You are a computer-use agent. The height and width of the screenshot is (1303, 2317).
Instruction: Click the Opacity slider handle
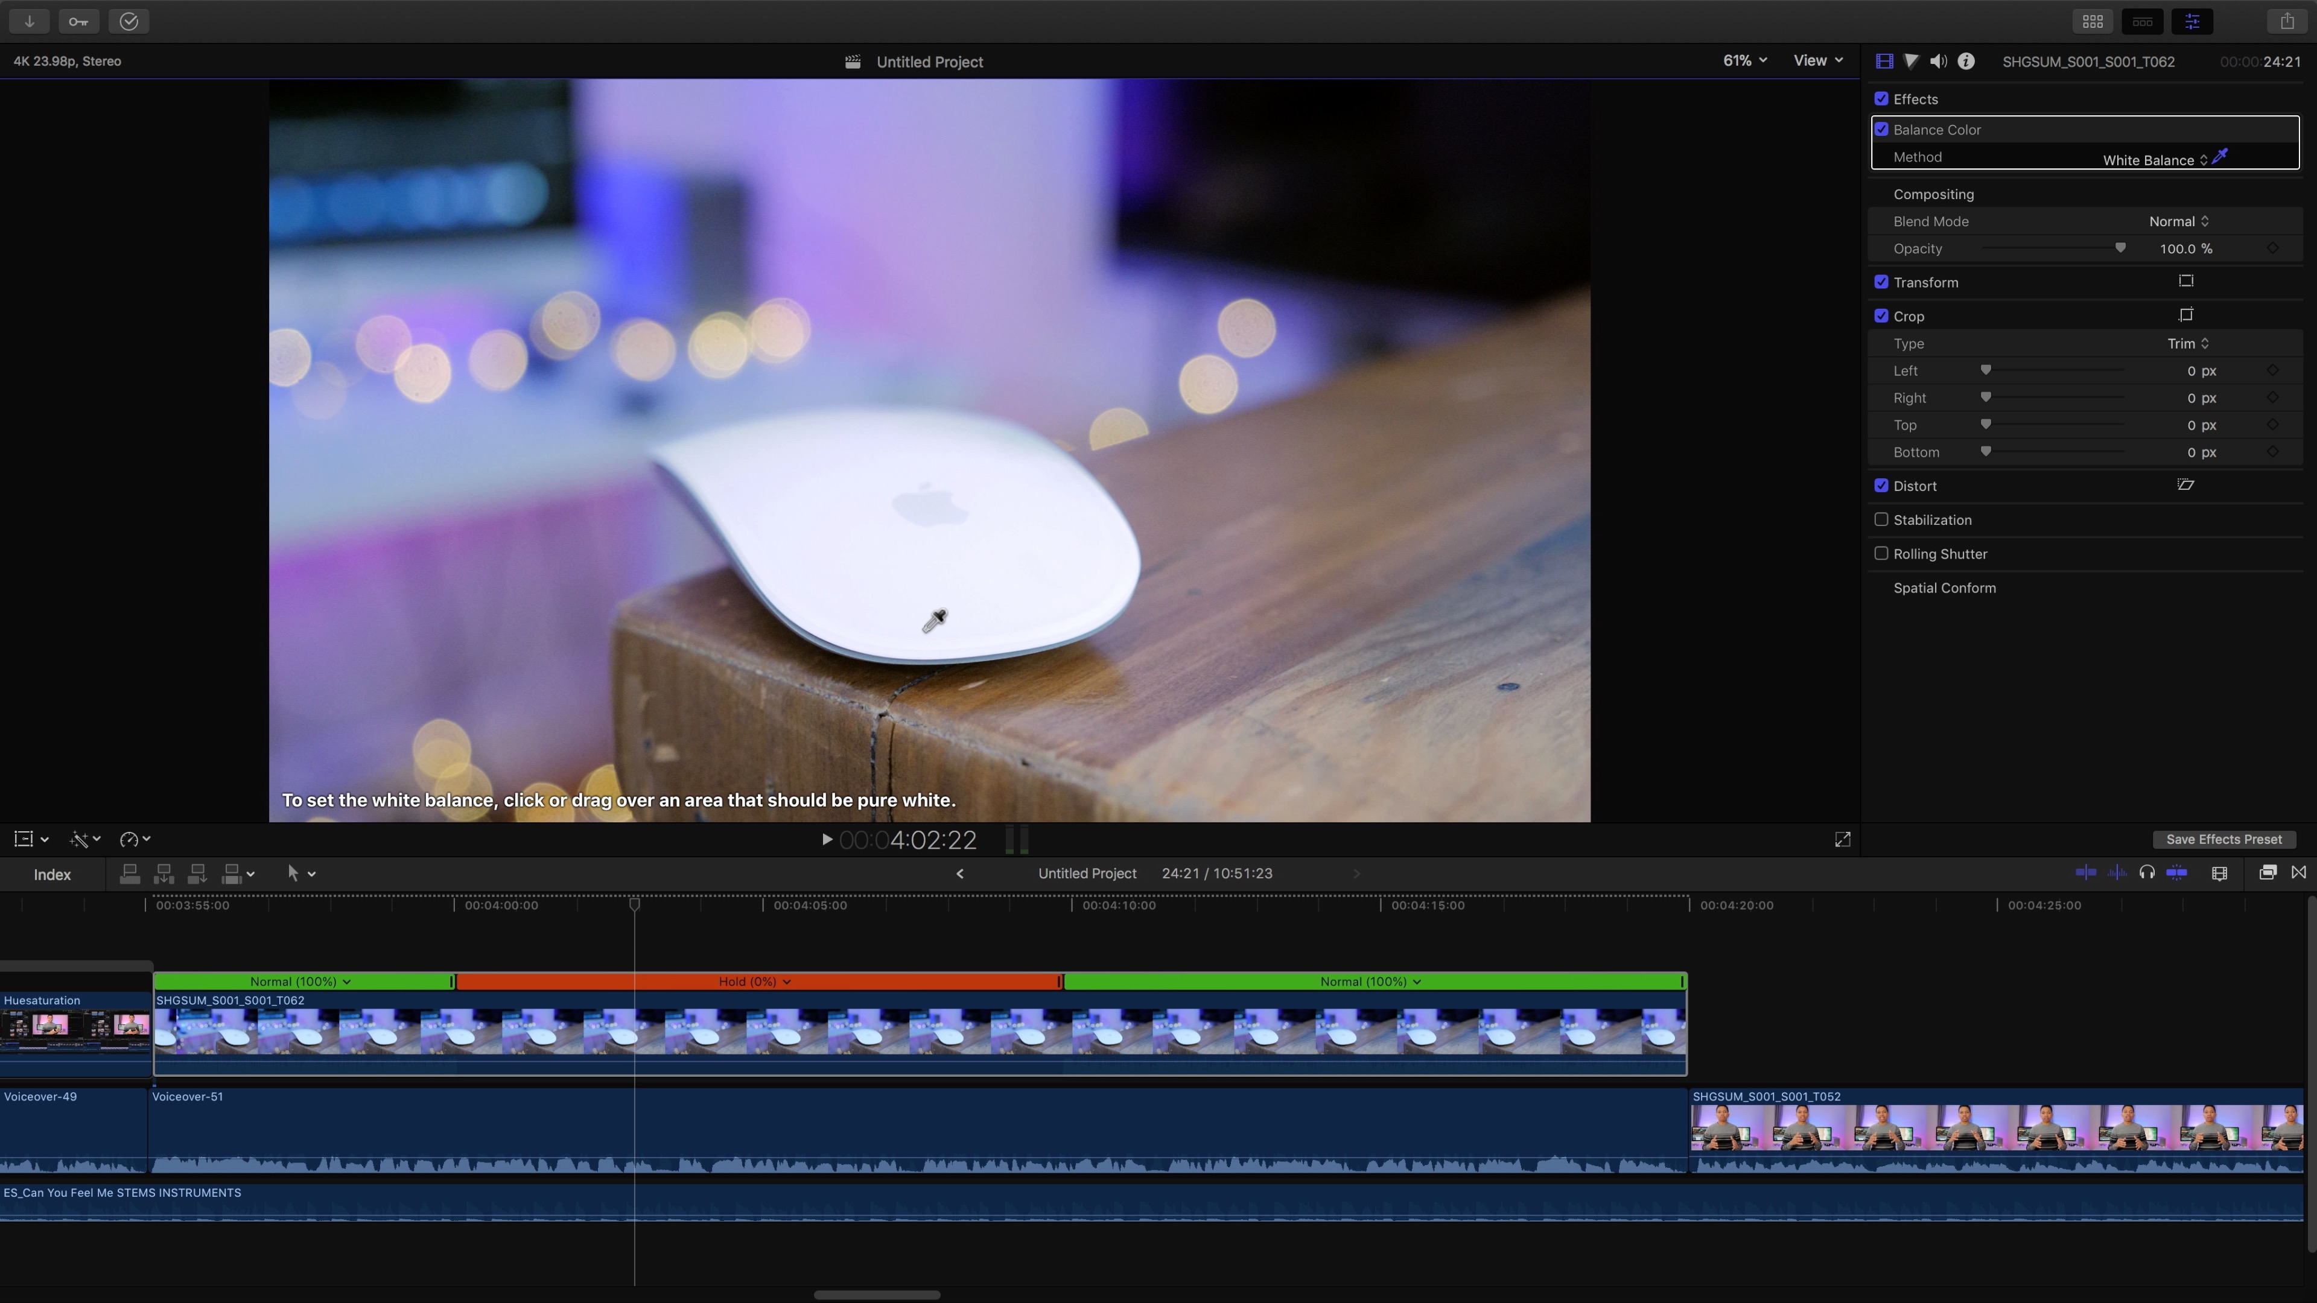[x=2120, y=248]
